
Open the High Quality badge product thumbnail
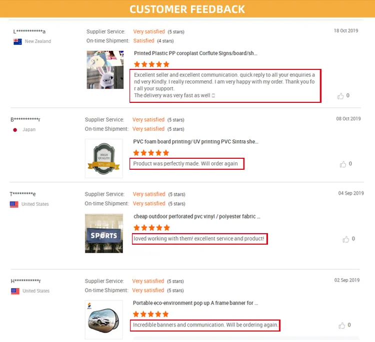(x=104, y=158)
